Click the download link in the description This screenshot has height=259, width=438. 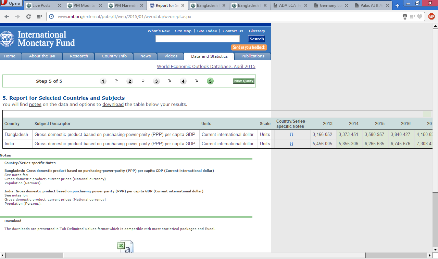coord(113,105)
